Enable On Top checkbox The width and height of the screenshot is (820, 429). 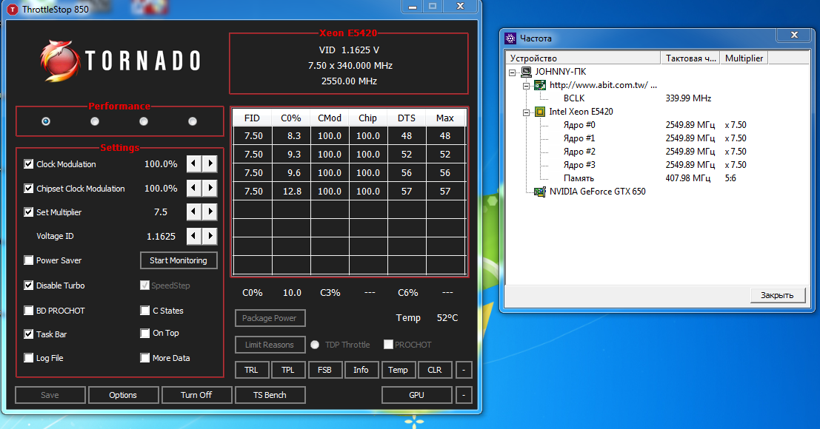coord(145,333)
